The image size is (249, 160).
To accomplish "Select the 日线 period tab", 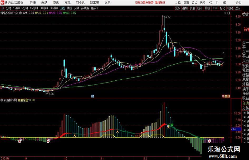I will (62, 8).
